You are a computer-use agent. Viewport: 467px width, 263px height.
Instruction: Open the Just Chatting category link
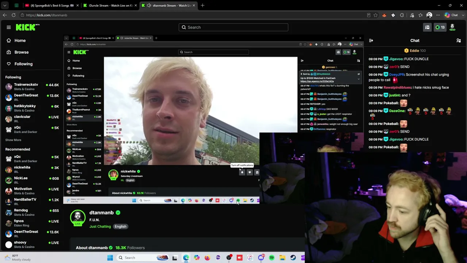click(100, 226)
